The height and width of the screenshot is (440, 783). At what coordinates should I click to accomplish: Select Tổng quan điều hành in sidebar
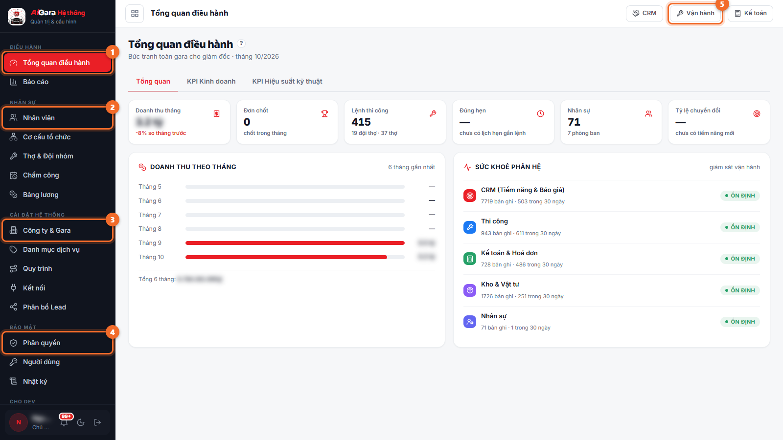[x=58, y=63]
